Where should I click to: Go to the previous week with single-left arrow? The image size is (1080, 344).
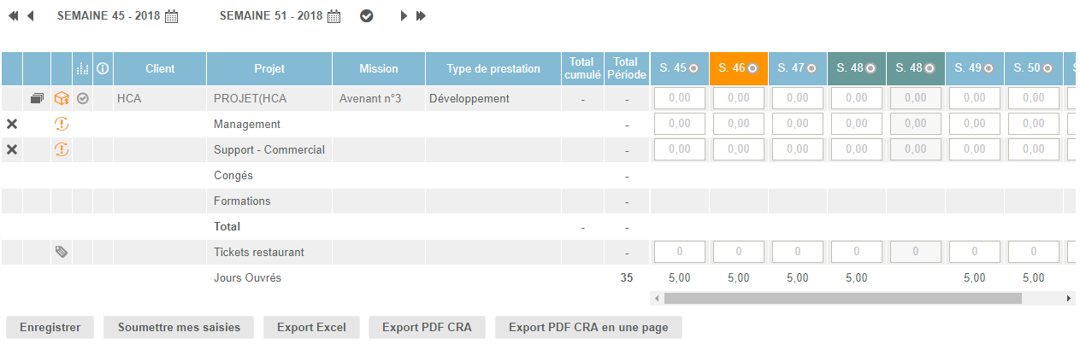click(31, 16)
